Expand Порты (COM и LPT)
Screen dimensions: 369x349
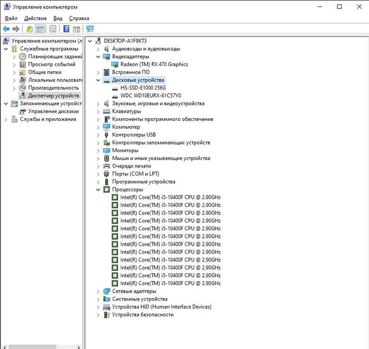pos(98,174)
